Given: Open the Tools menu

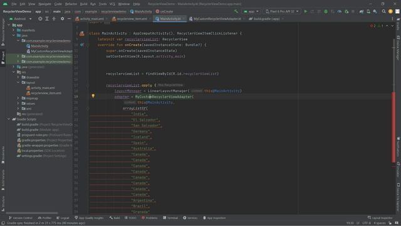Looking at the screenshot, I should click(103, 4).
